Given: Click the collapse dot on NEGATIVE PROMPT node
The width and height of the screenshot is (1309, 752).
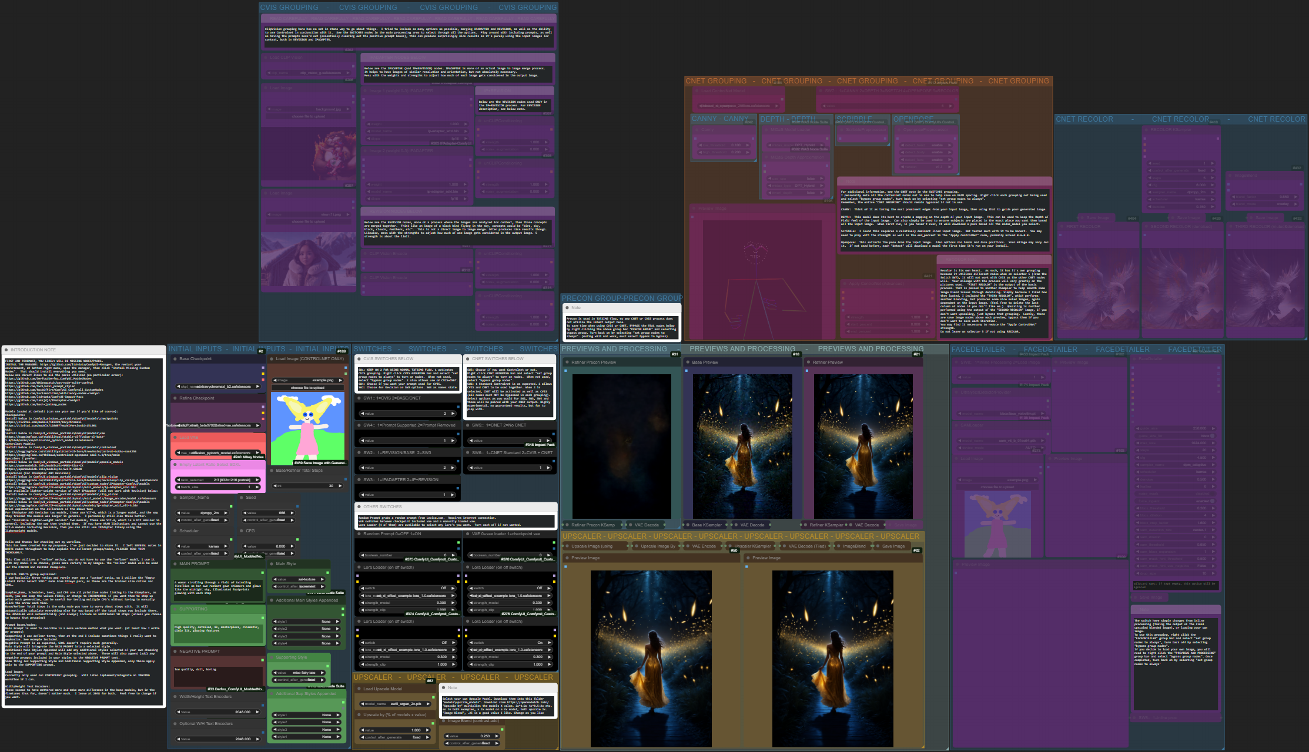Looking at the screenshot, I should click(175, 652).
